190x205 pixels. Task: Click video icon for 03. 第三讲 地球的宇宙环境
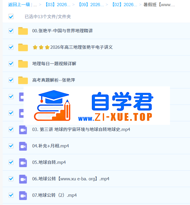23,130
